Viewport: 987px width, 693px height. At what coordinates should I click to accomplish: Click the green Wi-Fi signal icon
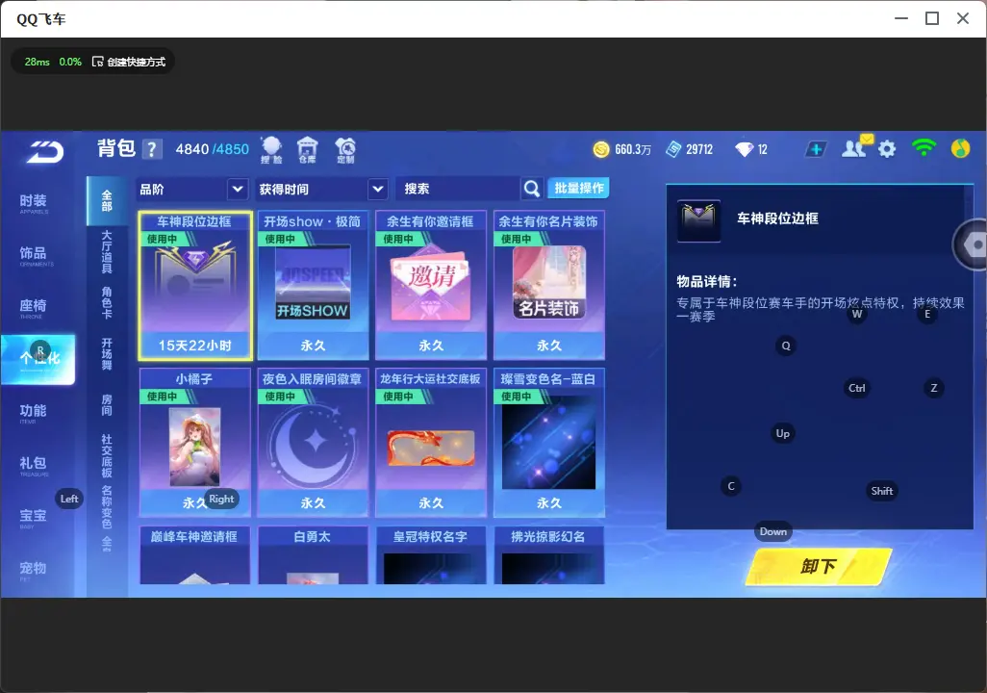(924, 148)
